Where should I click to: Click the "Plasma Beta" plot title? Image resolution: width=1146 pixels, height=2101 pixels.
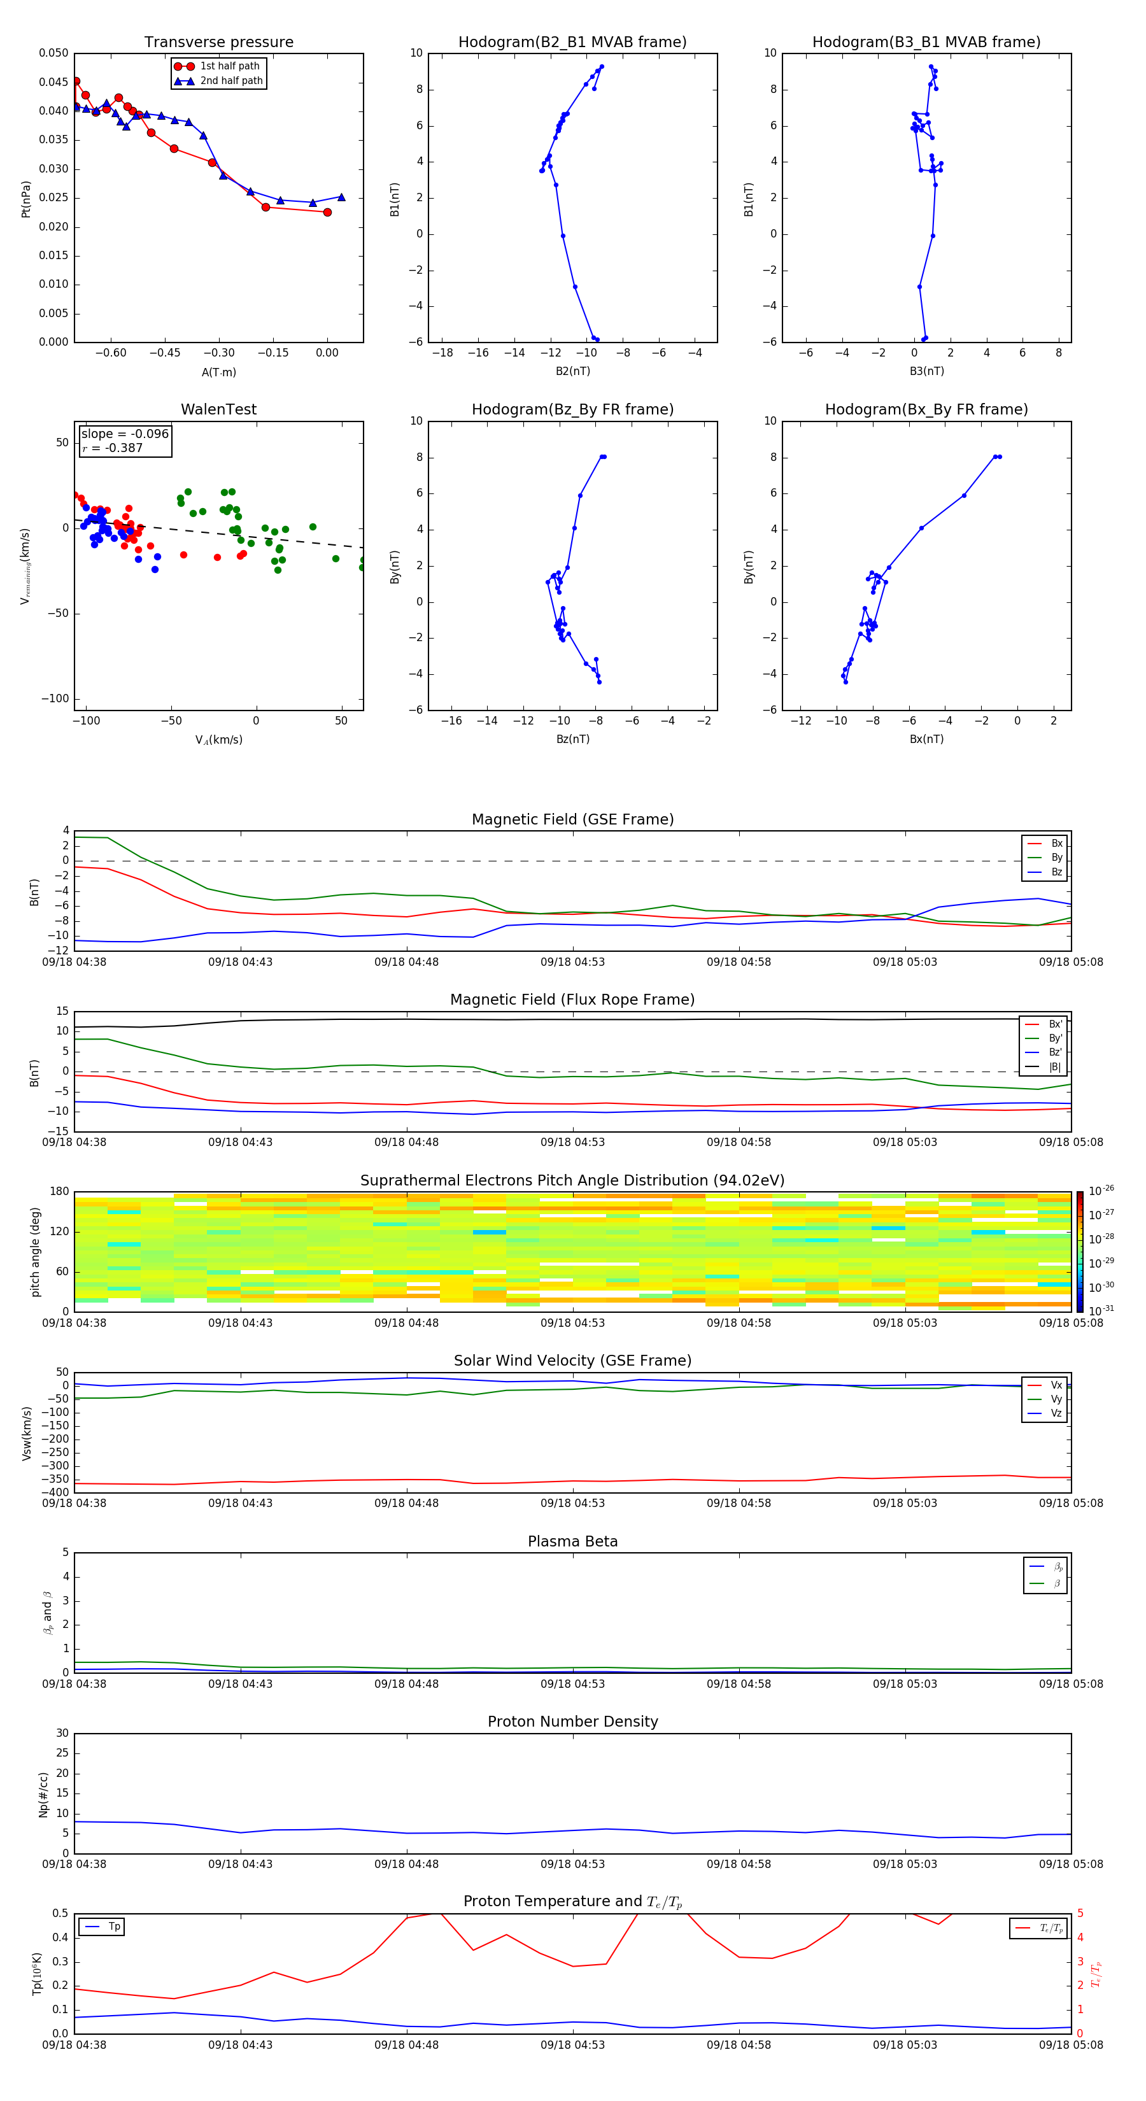572,1542
